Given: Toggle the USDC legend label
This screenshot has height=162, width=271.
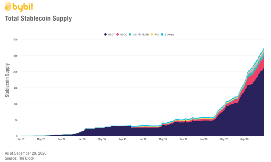Looking at the screenshot, I should [x=124, y=35].
